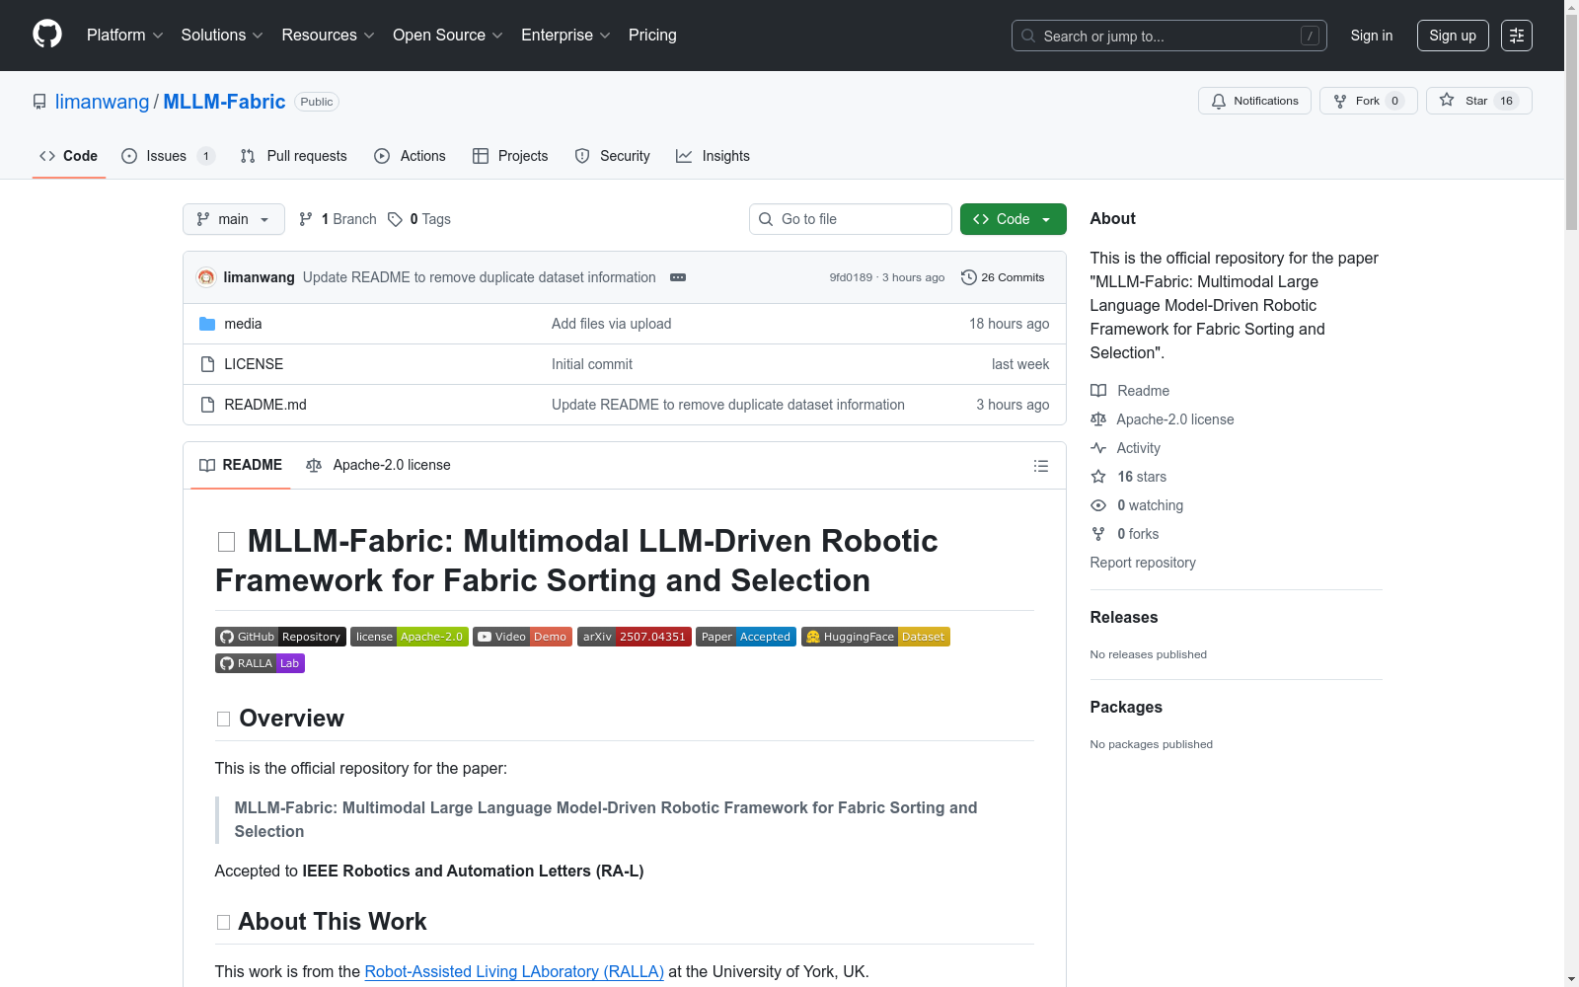The width and height of the screenshot is (1579, 987).
Task: Open the README.md file name
Action: 265,405
